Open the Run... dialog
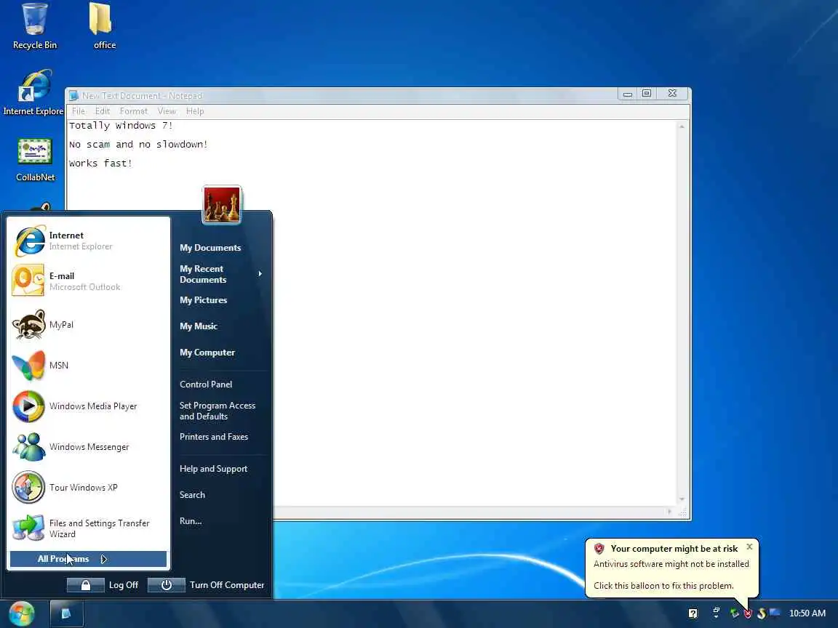Viewport: 838px width, 628px height. click(191, 521)
